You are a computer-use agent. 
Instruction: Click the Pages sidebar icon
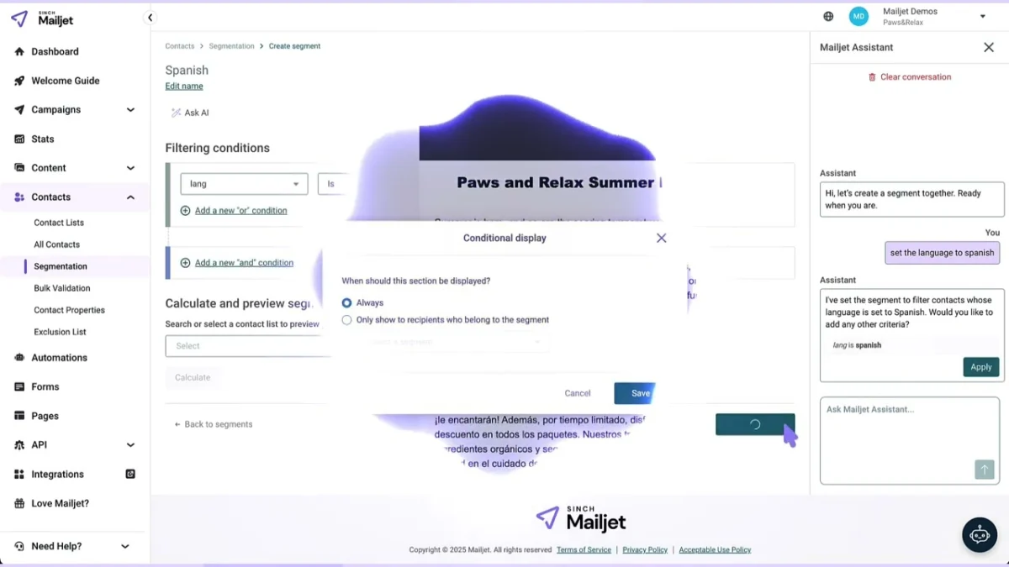click(x=18, y=415)
